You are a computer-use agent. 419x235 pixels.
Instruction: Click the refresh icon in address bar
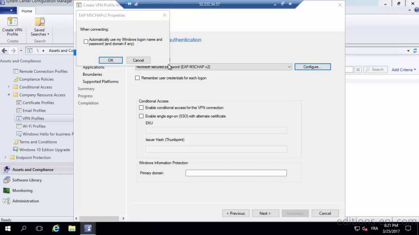(x=415, y=51)
